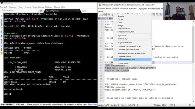This screenshot has width=195, height=109.
Task: Choose Comentar bloco in the context menu
Action: [133, 57]
